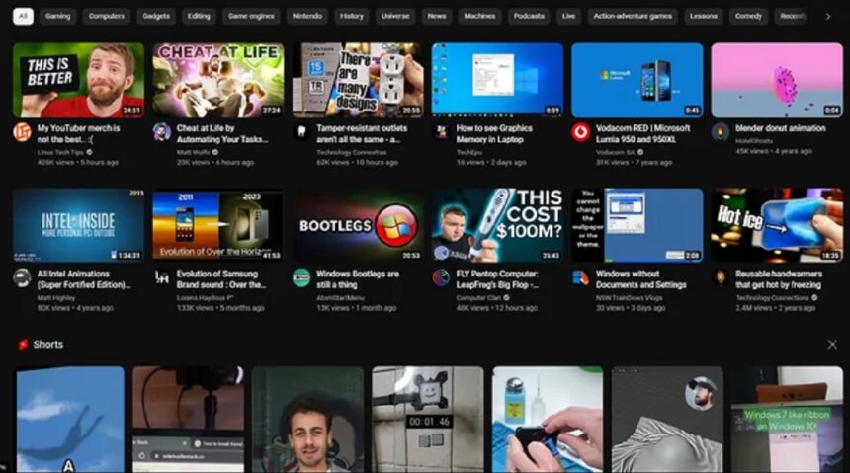Switch to the Editing chip
Viewport: 850px width, 473px height.
coord(199,16)
